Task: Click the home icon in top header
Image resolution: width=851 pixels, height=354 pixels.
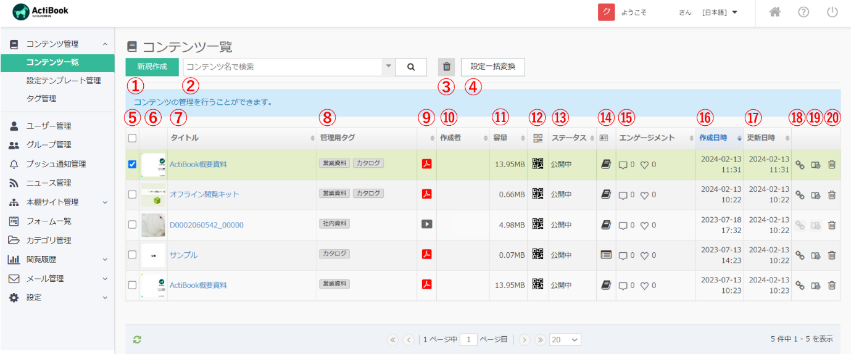Action: coord(775,12)
